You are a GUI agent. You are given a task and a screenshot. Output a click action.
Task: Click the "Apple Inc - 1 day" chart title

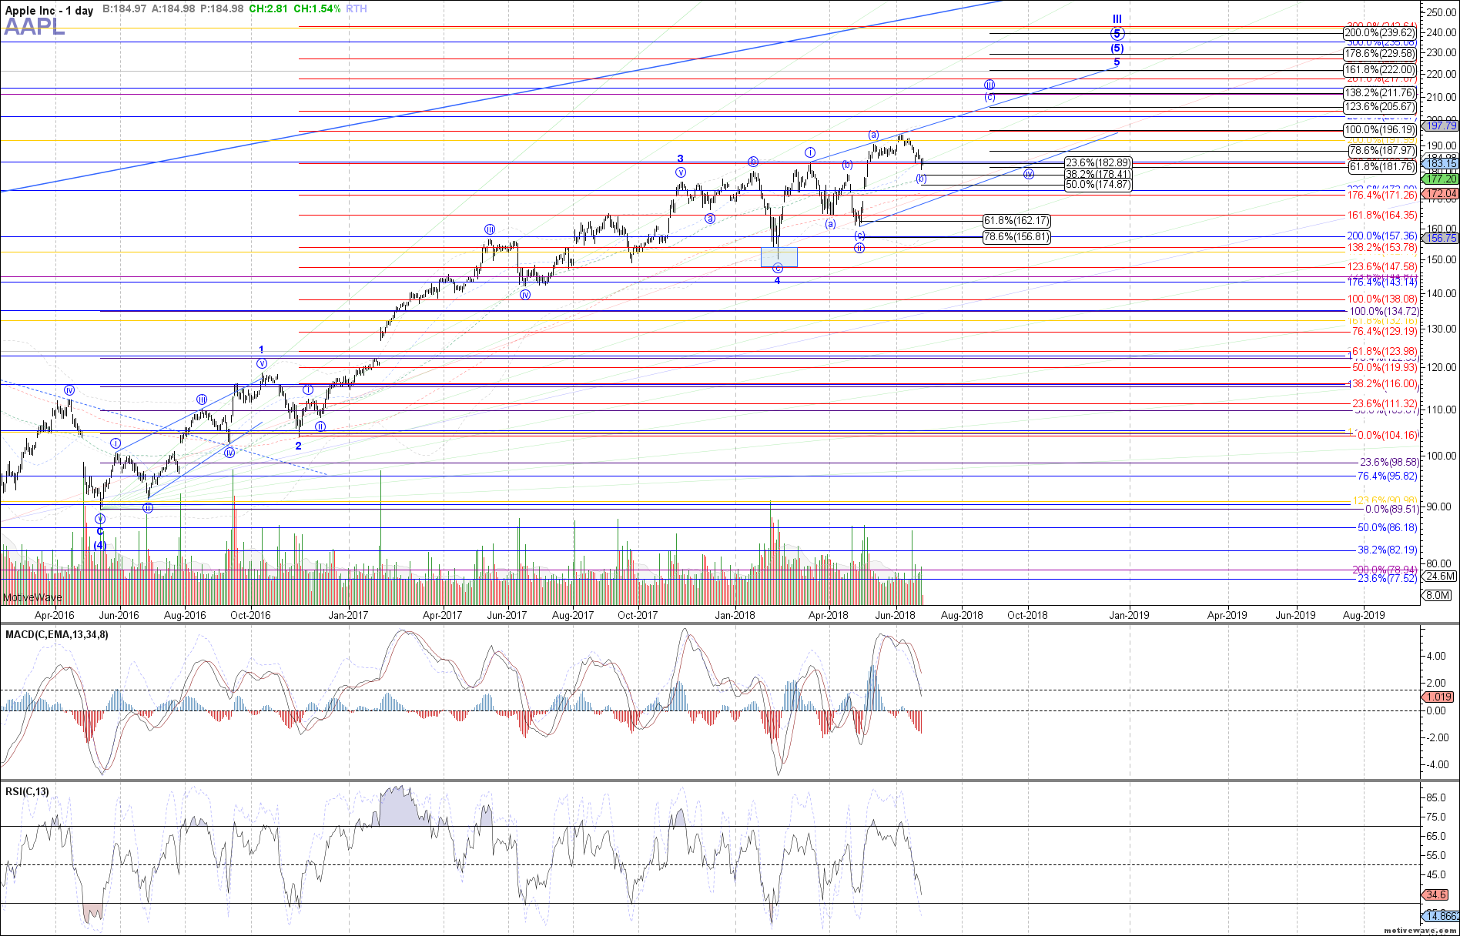(x=49, y=10)
